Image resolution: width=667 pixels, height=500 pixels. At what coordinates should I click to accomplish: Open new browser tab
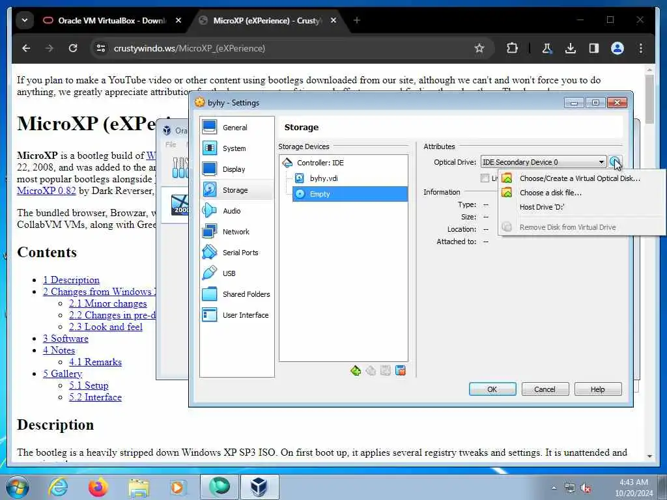(x=356, y=20)
